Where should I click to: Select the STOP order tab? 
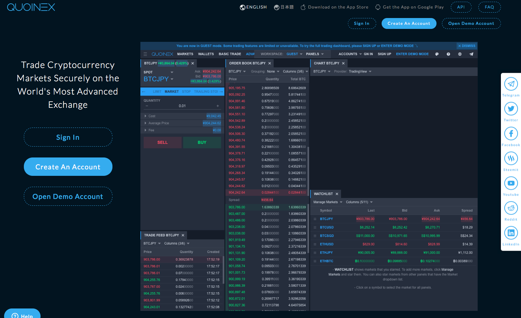coord(186,91)
